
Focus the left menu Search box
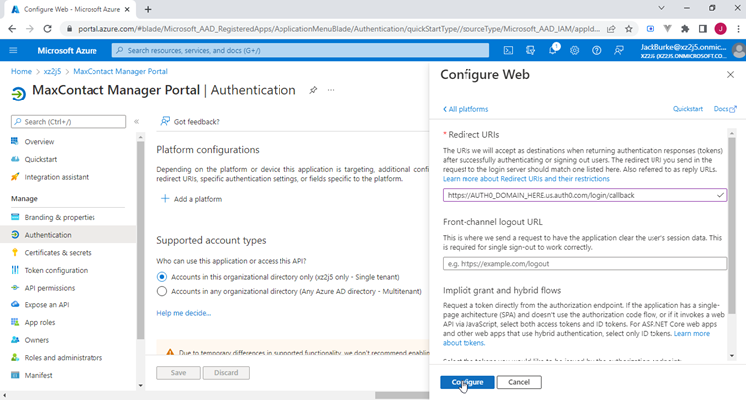[x=69, y=122]
